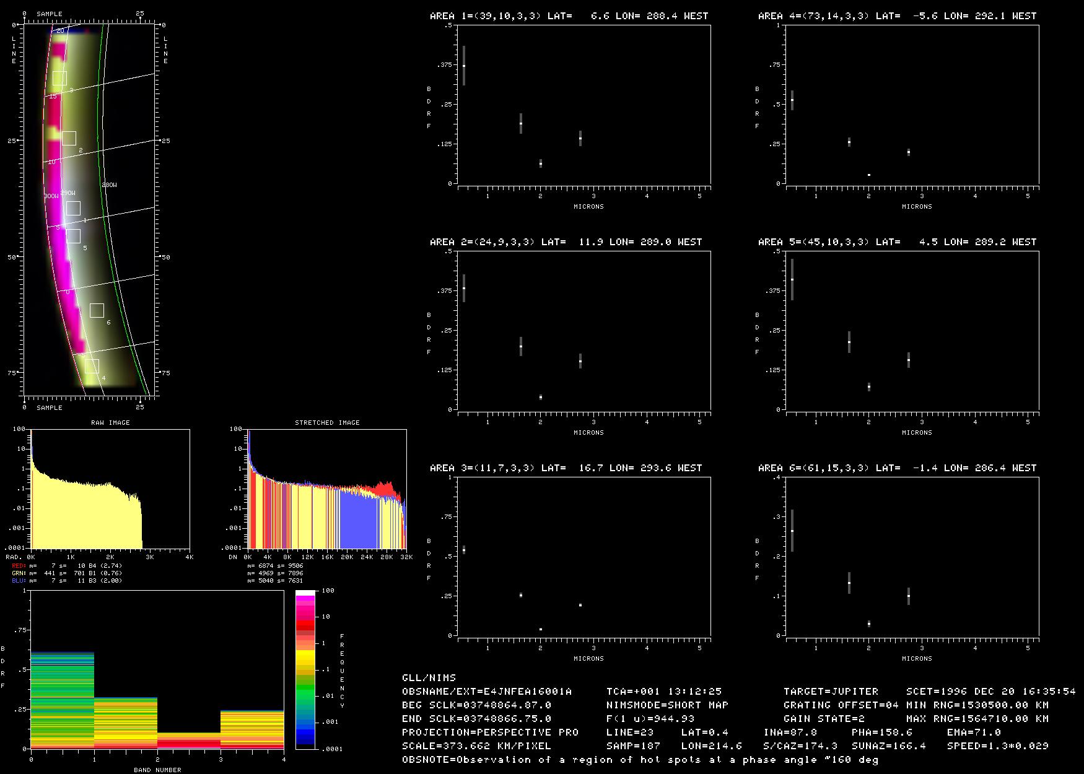Open the AREA 1 spectrum plot title

pyautogui.click(x=569, y=16)
